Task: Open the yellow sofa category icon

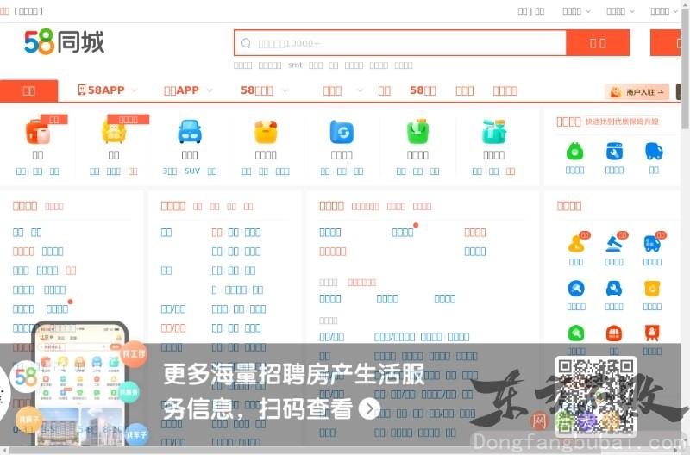Action: pyautogui.click(x=114, y=132)
